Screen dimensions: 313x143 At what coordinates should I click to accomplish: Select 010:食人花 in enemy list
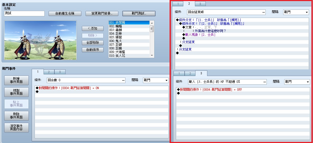tap(129, 56)
